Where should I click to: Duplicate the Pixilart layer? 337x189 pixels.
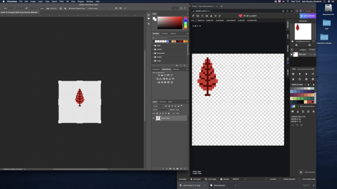click(x=299, y=79)
